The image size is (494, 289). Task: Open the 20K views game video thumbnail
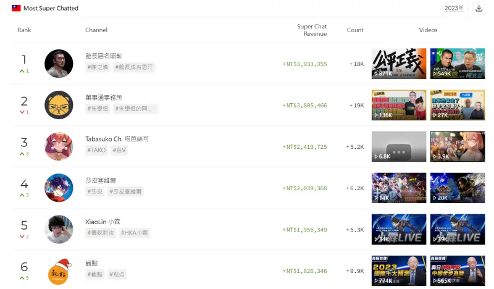(458, 188)
